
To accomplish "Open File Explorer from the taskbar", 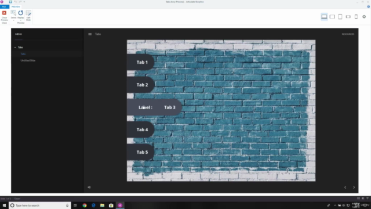I will coord(102,206).
